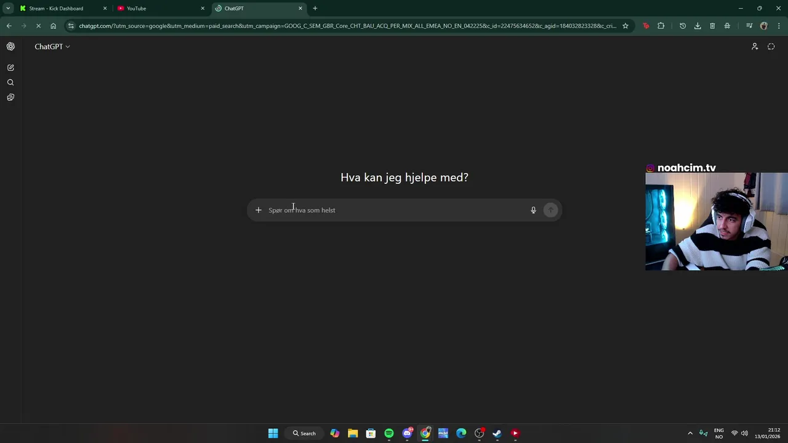Click the trash can toolbar icon
The image size is (788, 443).
pyautogui.click(x=712, y=26)
